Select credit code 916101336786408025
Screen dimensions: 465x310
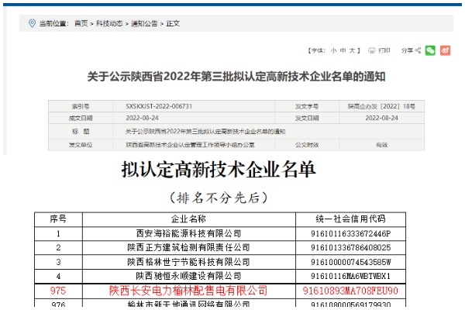tap(350, 248)
